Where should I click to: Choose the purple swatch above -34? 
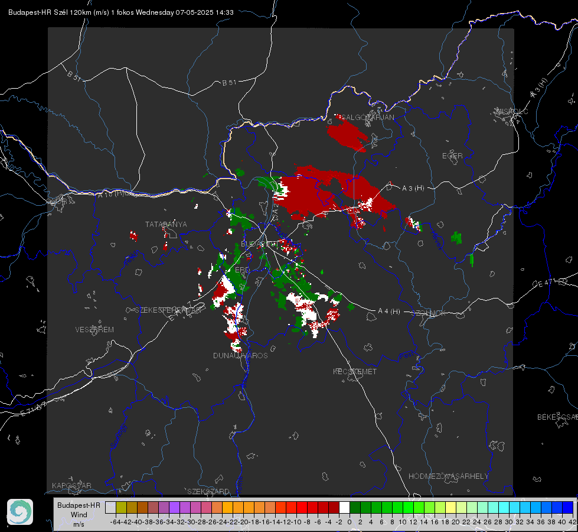(174, 508)
